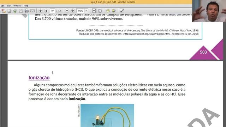
Task: Click the cloud upload icon
Action: click(x=15, y=11)
